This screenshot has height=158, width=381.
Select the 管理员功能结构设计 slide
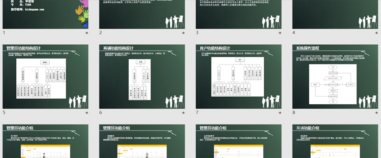45,76
